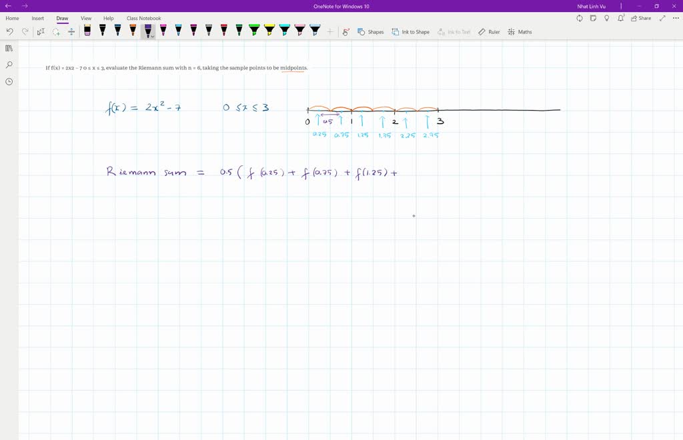This screenshot has width=683, height=440.
Task: Open the Shapes tool
Action: 371,31
